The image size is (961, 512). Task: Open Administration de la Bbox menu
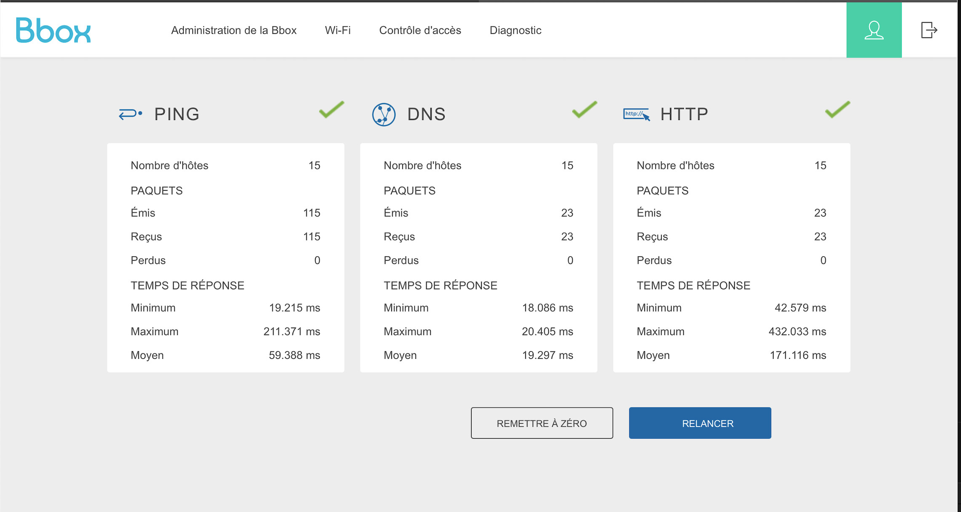[x=234, y=30]
